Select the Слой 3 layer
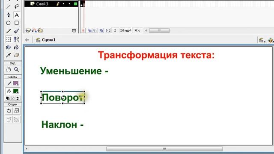Screen dimensions: 274x154 (42, 4)
